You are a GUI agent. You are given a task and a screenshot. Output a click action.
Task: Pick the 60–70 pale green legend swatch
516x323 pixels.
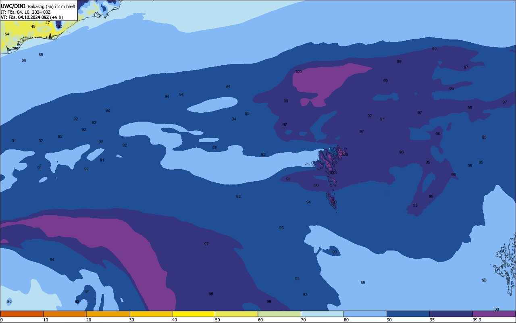279,314
